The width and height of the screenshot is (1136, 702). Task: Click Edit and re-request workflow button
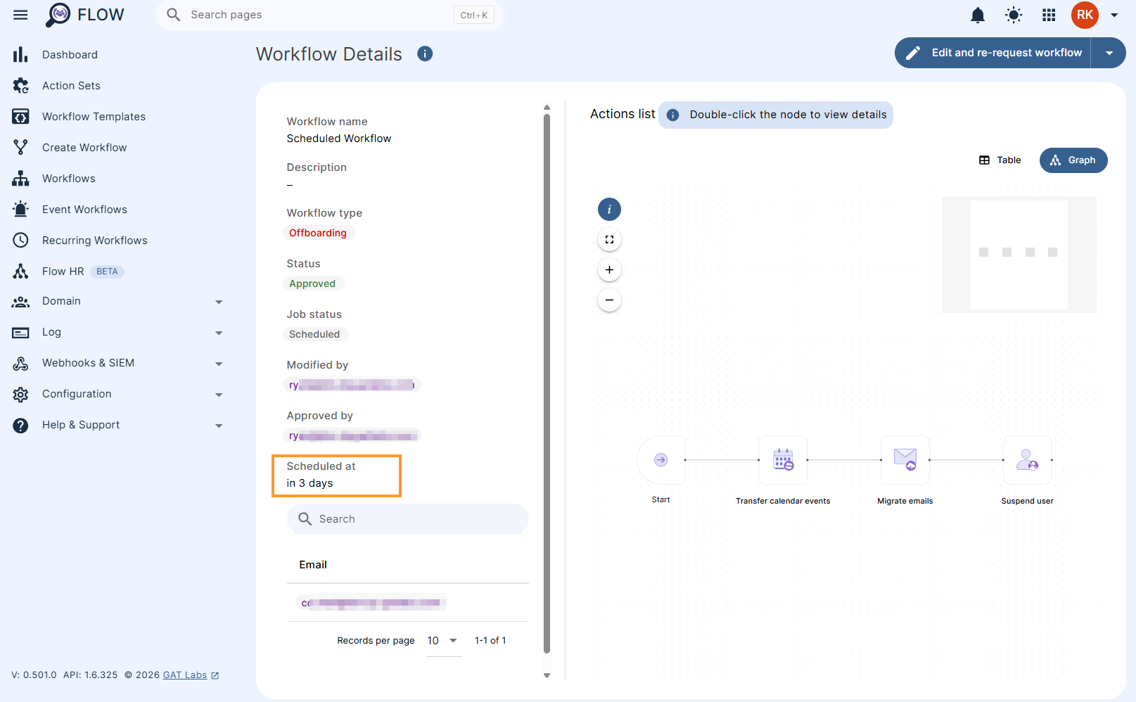click(993, 53)
